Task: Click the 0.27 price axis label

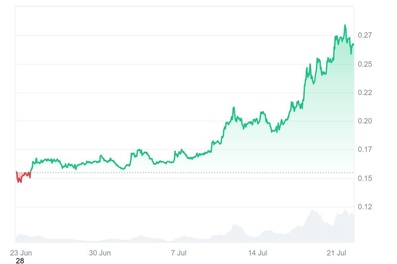Action: click(365, 35)
